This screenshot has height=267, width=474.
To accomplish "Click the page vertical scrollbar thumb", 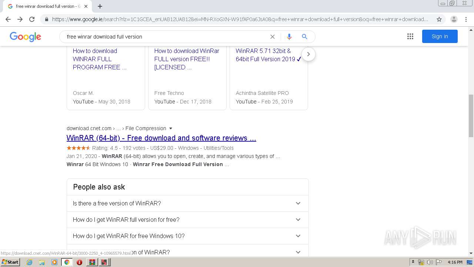I will tap(471, 115).
